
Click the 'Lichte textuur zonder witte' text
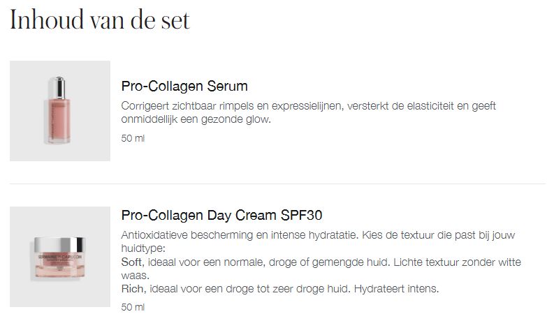[458, 262]
